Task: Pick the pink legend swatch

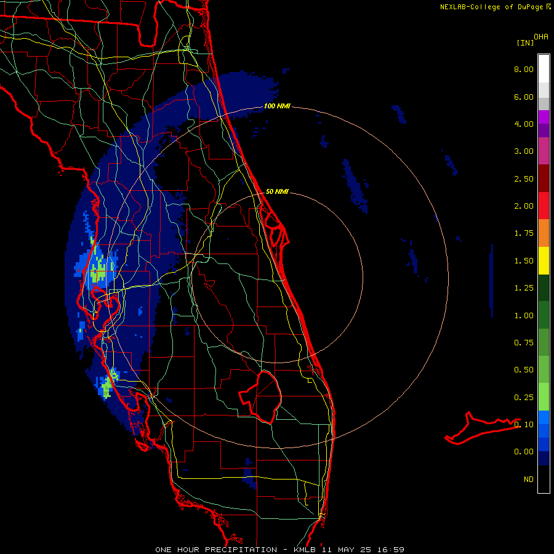Action: [x=544, y=151]
